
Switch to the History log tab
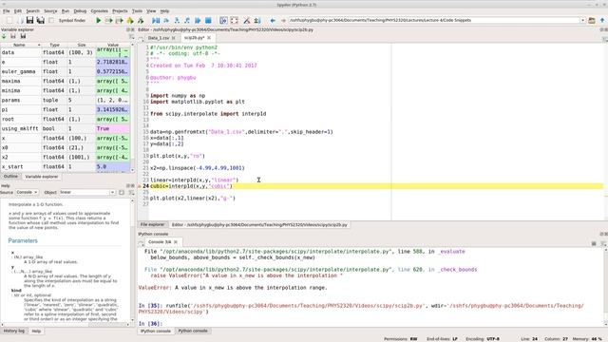(x=14, y=331)
